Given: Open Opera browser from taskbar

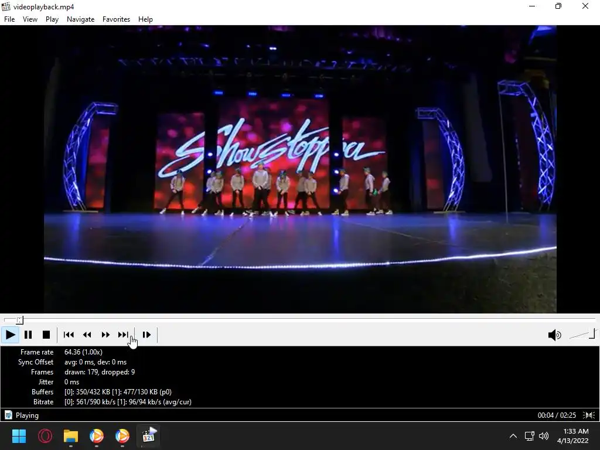Looking at the screenshot, I should click(45, 436).
